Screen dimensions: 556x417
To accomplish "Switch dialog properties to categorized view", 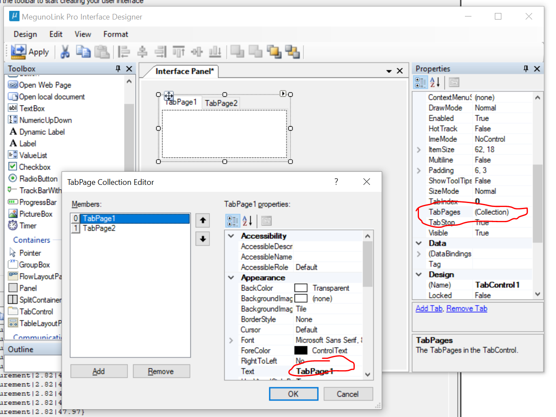I will point(233,221).
